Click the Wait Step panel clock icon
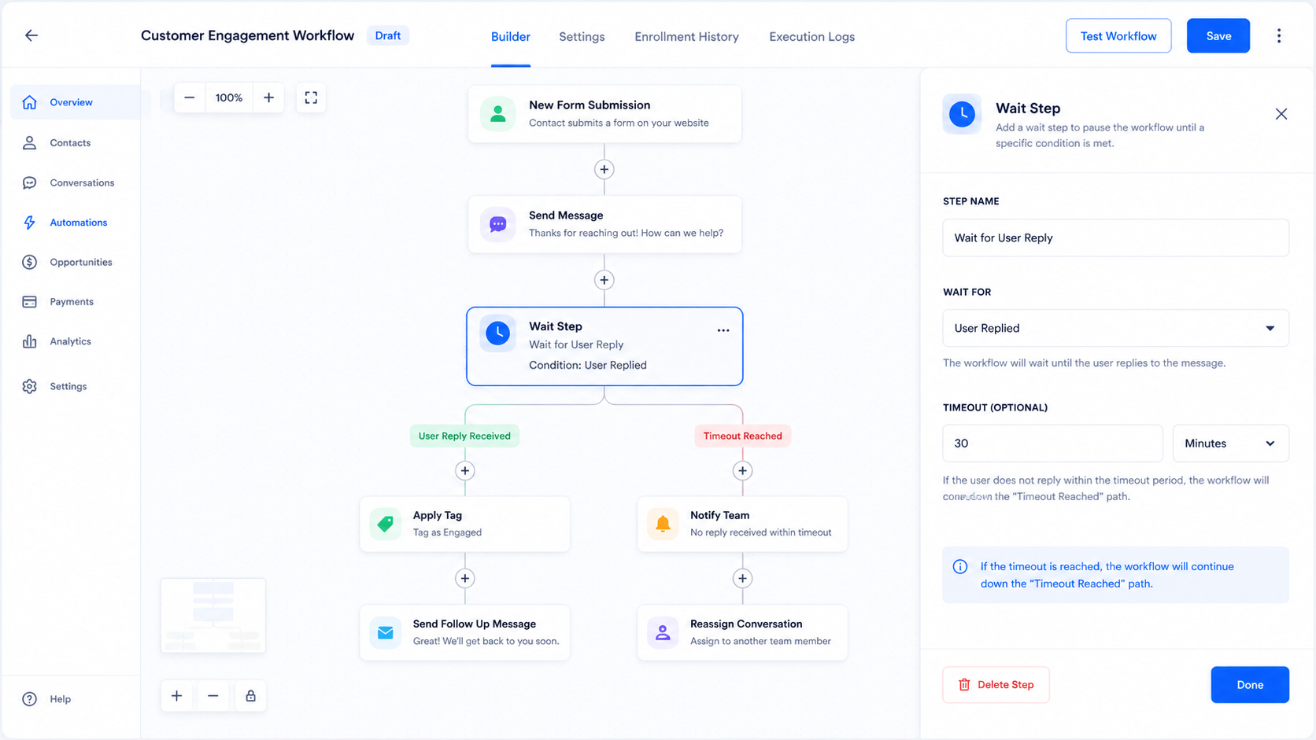This screenshot has width=1316, height=740. click(x=962, y=114)
